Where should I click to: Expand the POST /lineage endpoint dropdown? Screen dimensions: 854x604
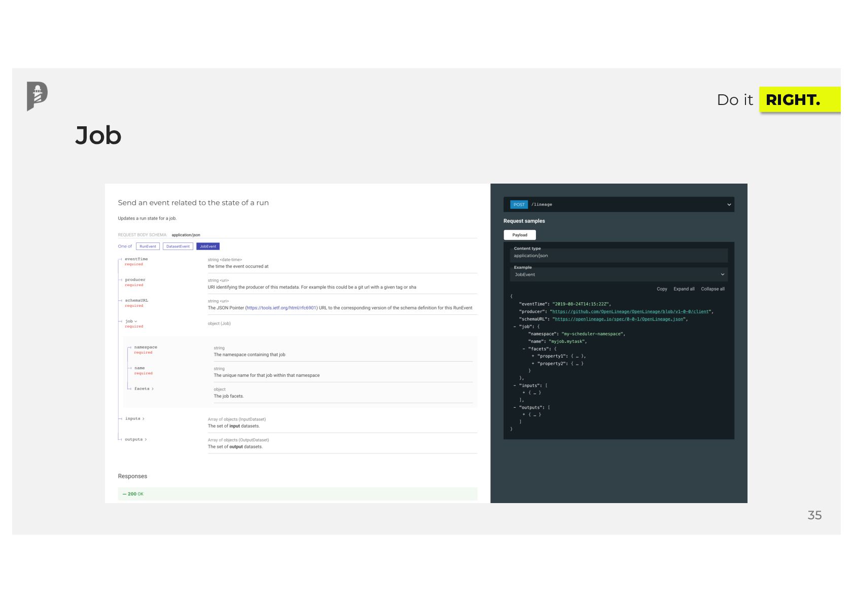click(x=729, y=205)
